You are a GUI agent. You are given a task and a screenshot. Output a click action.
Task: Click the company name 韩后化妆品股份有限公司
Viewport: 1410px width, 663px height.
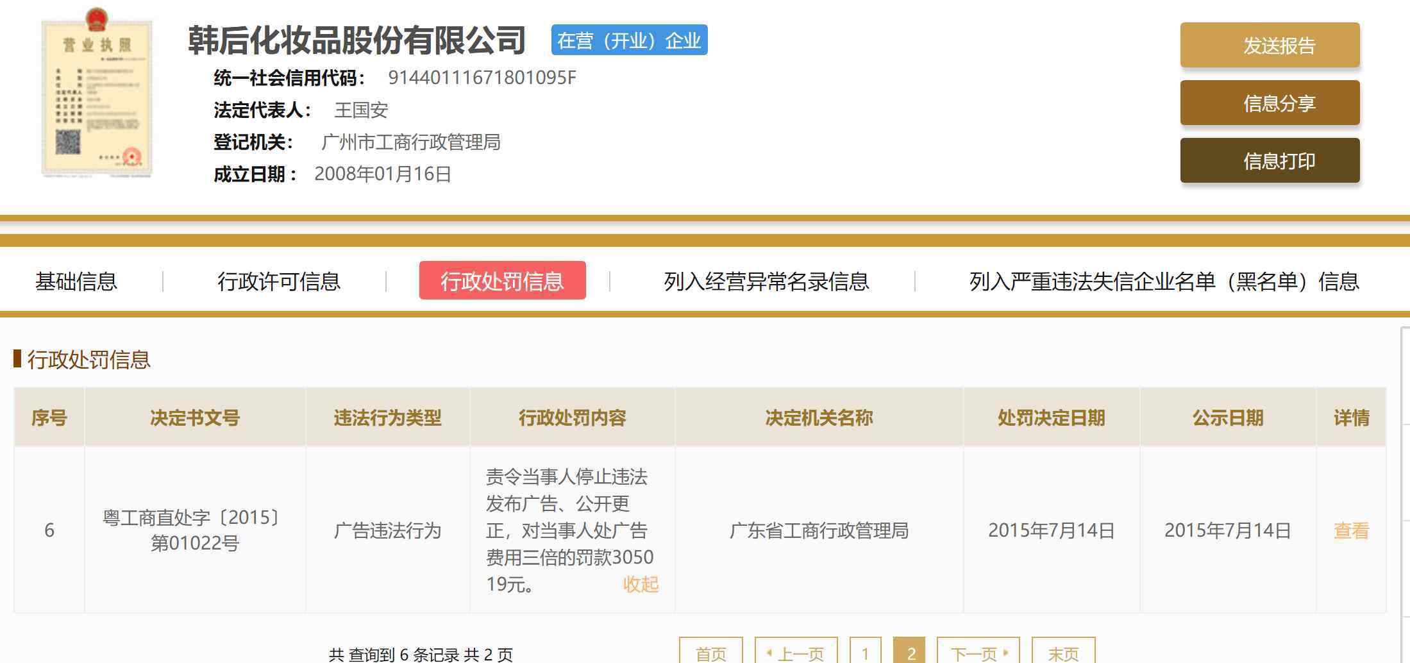(357, 40)
